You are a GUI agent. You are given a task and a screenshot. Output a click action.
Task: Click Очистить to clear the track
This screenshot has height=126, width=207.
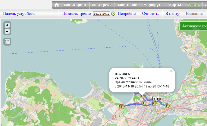(150, 14)
